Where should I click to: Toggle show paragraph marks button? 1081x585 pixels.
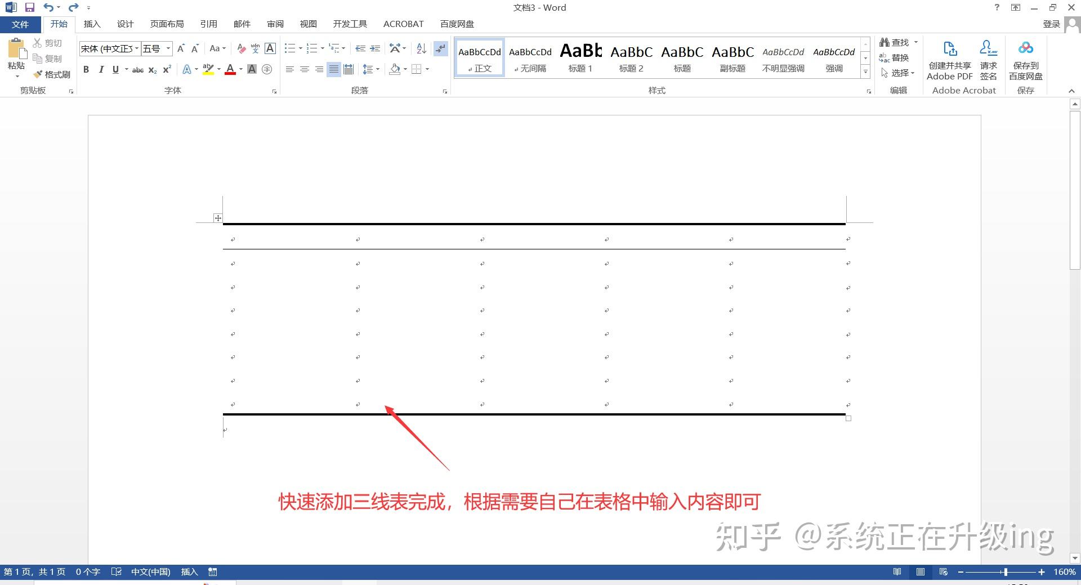[x=441, y=49]
